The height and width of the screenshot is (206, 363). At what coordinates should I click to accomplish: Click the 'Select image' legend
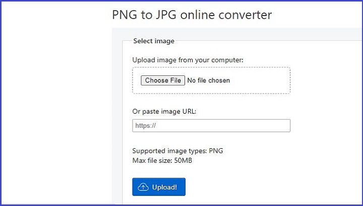click(x=154, y=41)
